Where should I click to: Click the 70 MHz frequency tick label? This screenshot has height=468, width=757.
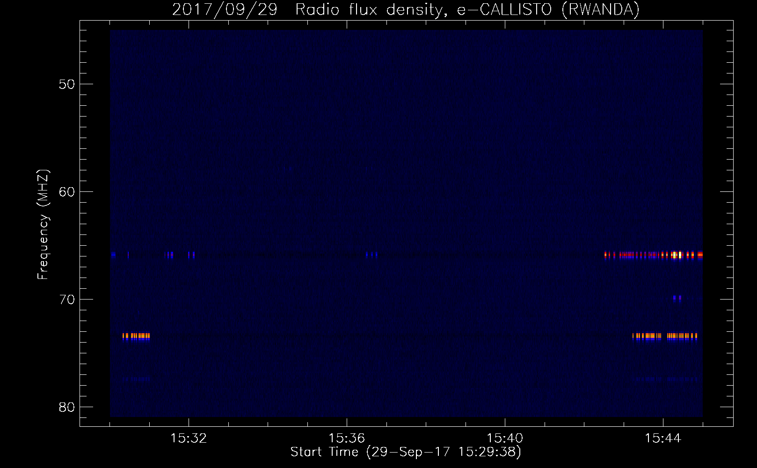[x=67, y=300]
